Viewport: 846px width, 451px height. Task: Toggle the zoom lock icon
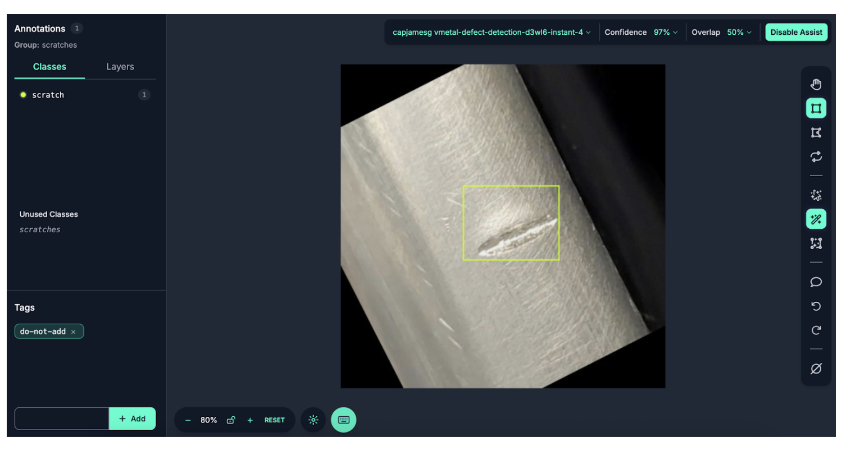coord(230,420)
